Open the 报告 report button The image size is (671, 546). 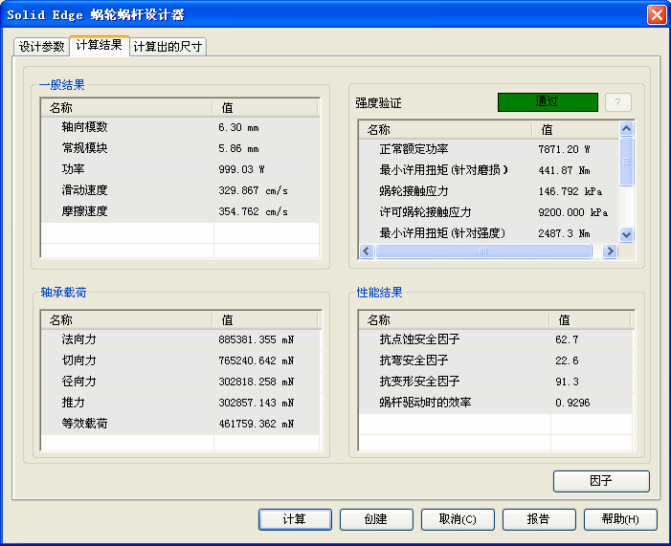click(539, 519)
